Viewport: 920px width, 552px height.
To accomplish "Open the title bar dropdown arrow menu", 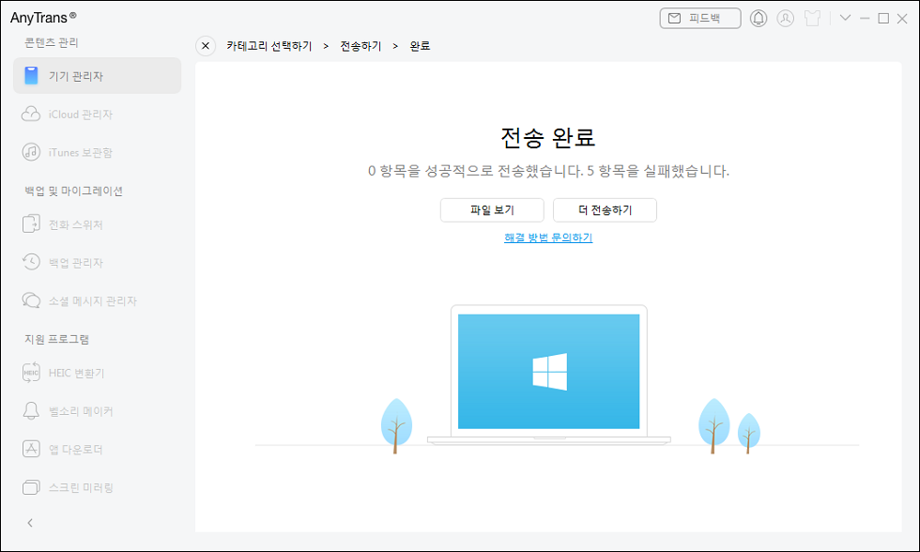I will coord(845,18).
